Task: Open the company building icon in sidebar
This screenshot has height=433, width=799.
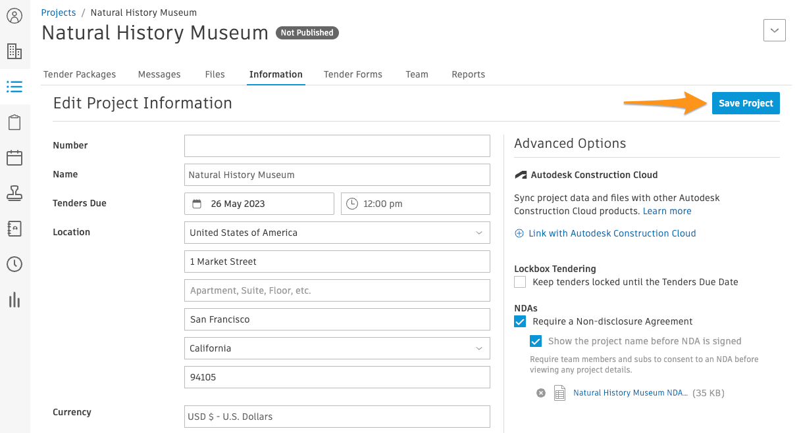Action: coord(14,51)
